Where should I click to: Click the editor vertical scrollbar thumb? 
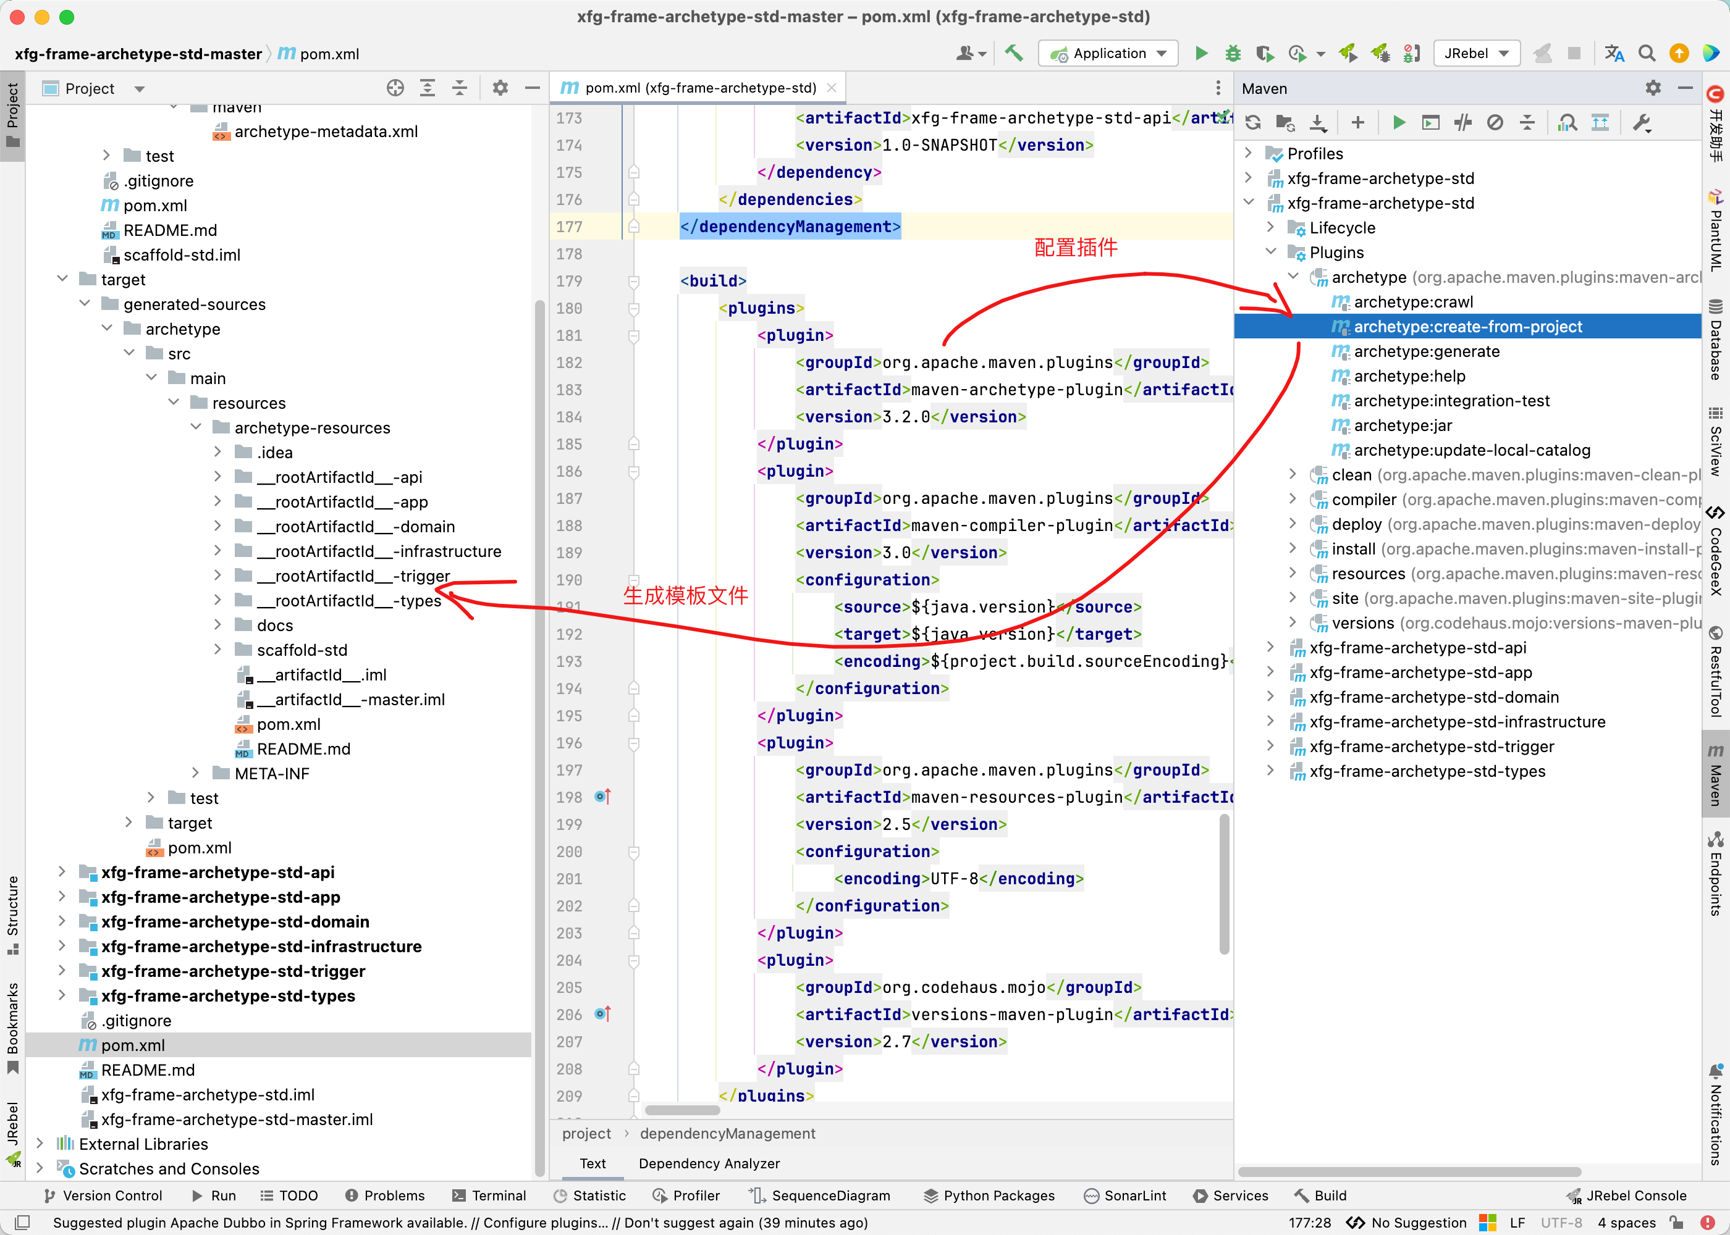(x=1224, y=884)
